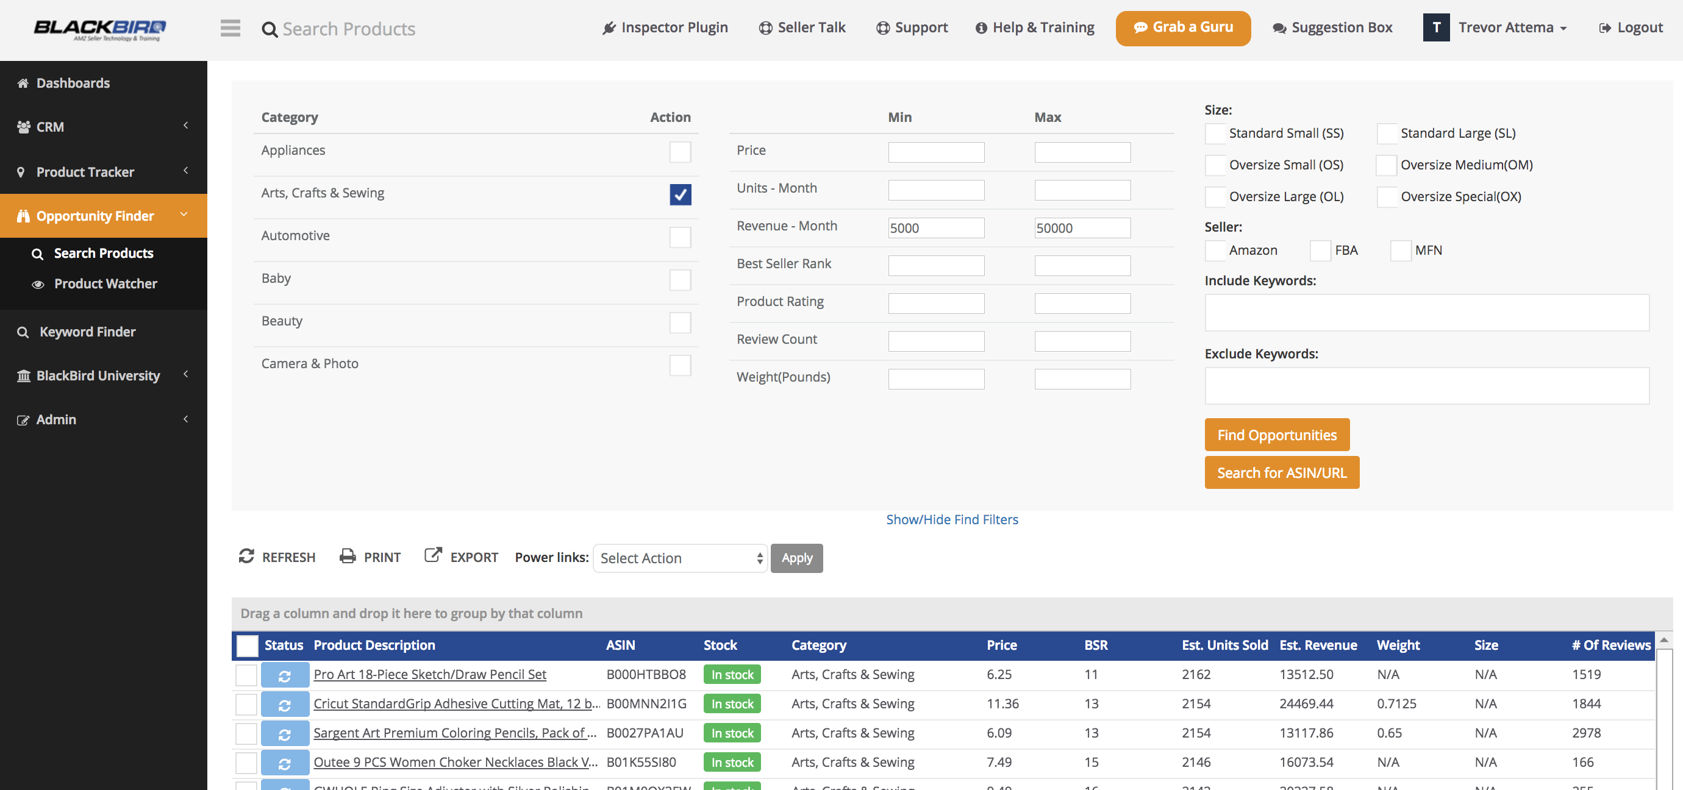1683x790 pixels.
Task: Refresh status for Pro Art Pencil Set row
Action: click(x=285, y=676)
